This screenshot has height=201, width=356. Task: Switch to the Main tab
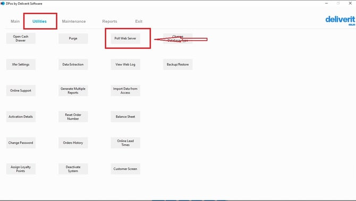(15, 21)
